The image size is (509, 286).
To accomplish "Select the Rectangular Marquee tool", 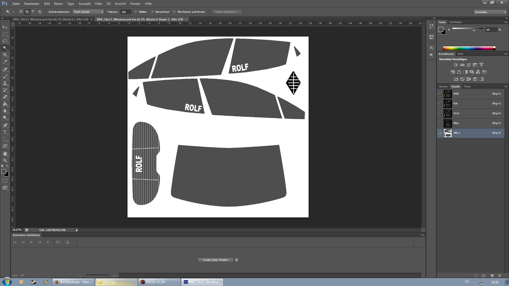I will tap(5, 34).
